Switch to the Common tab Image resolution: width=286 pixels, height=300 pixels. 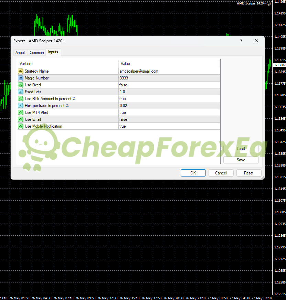pyautogui.click(x=37, y=53)
